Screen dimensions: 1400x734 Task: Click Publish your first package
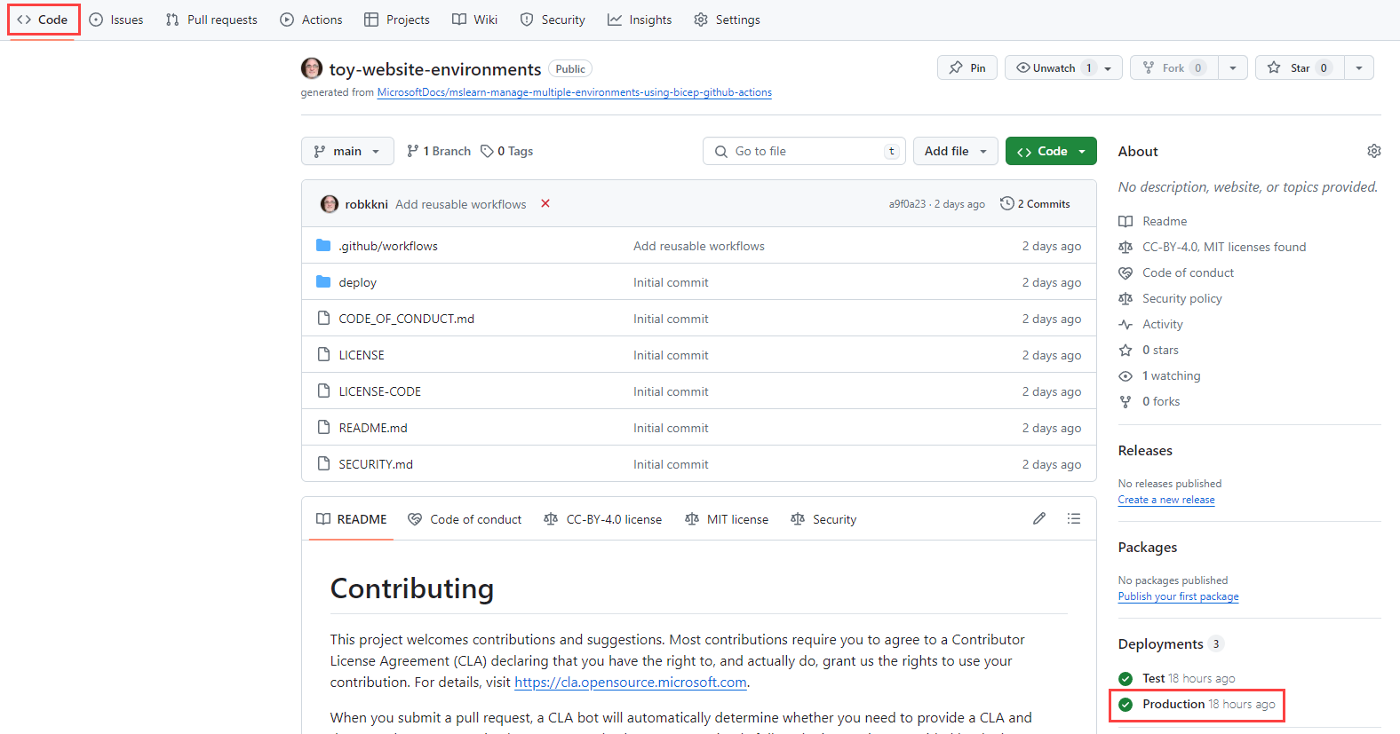click(x=1178, y=596)
